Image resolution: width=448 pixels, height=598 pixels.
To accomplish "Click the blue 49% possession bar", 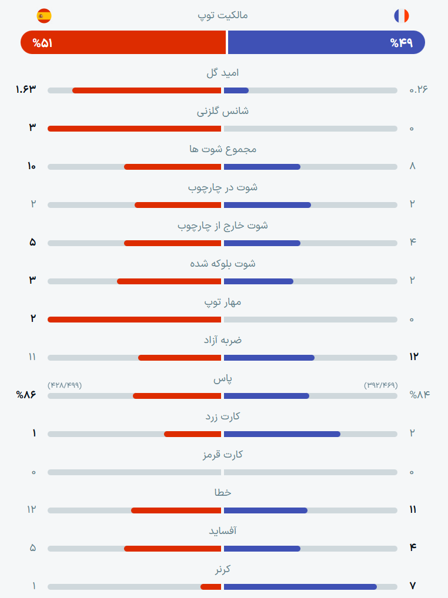I will point(327,42).
